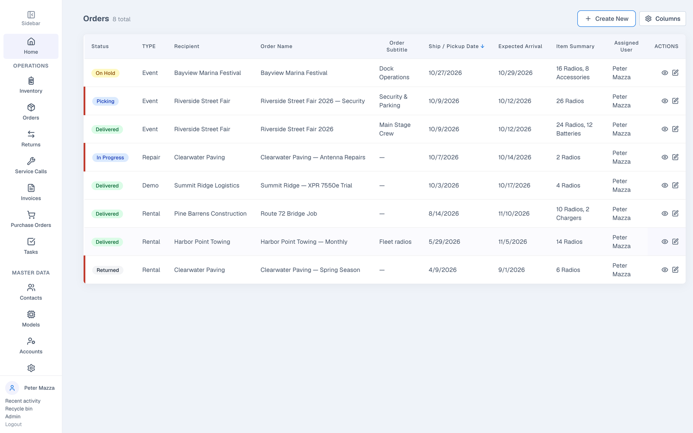Click the In Progress status badge
Image resolution: width=693 pixels, height=433 pixels.
coord(110,158)
